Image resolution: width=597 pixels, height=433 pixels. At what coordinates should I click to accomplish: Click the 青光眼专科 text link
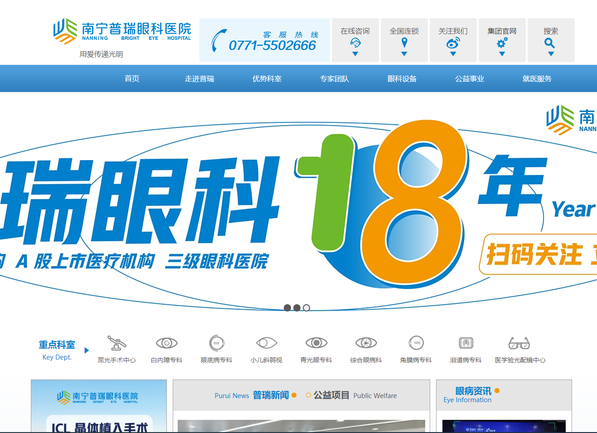[316, 360]
